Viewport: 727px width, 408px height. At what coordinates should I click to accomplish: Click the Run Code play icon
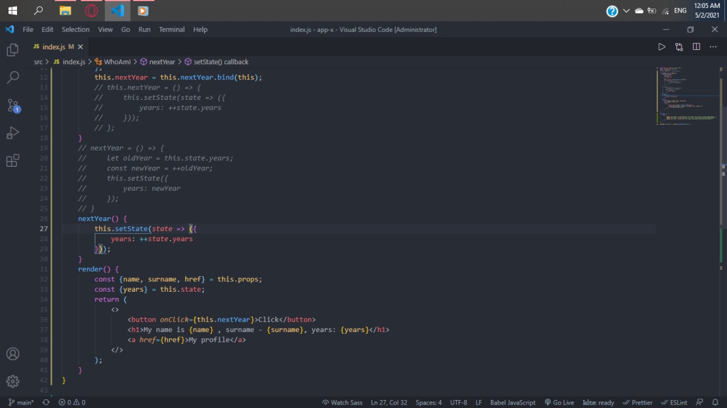click(662, 47)
